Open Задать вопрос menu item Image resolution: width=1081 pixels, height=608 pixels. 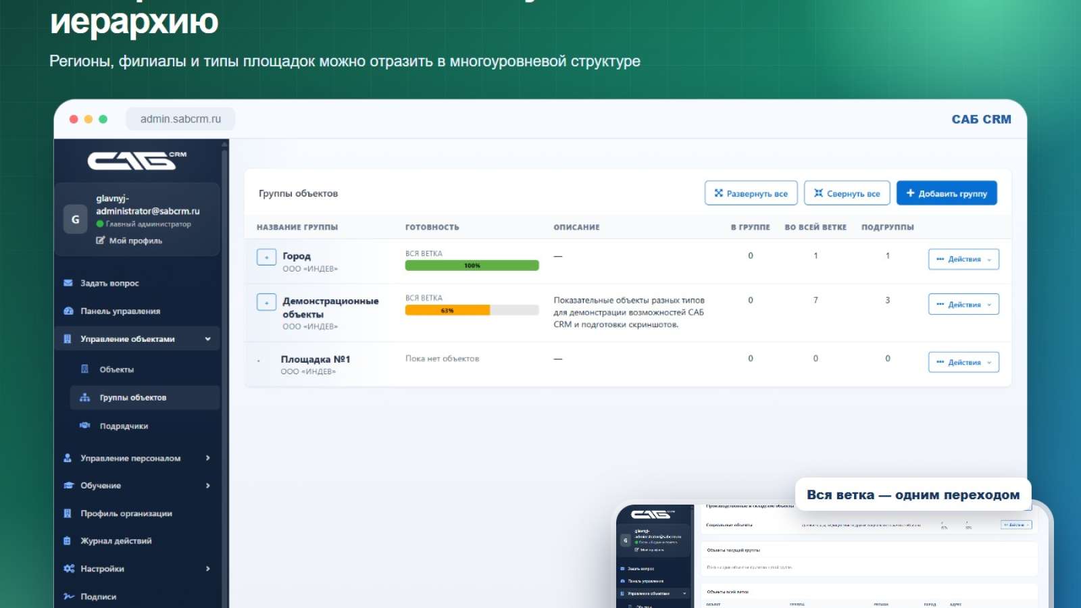point(137,283)
